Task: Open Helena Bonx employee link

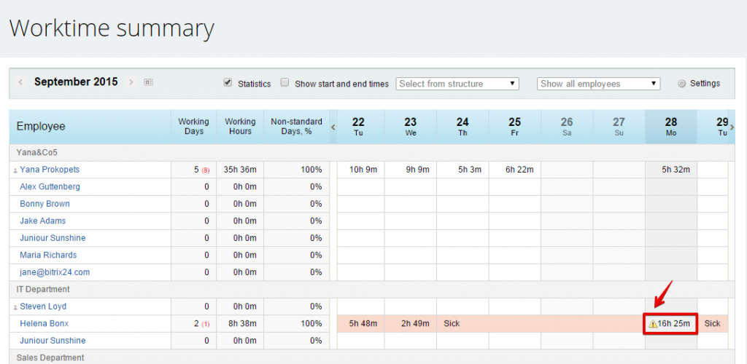Action: point(44,324)
